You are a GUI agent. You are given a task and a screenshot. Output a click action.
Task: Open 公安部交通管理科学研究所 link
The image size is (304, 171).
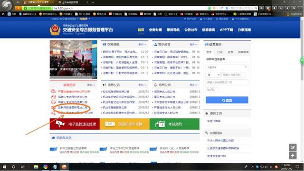click(223, 148)
